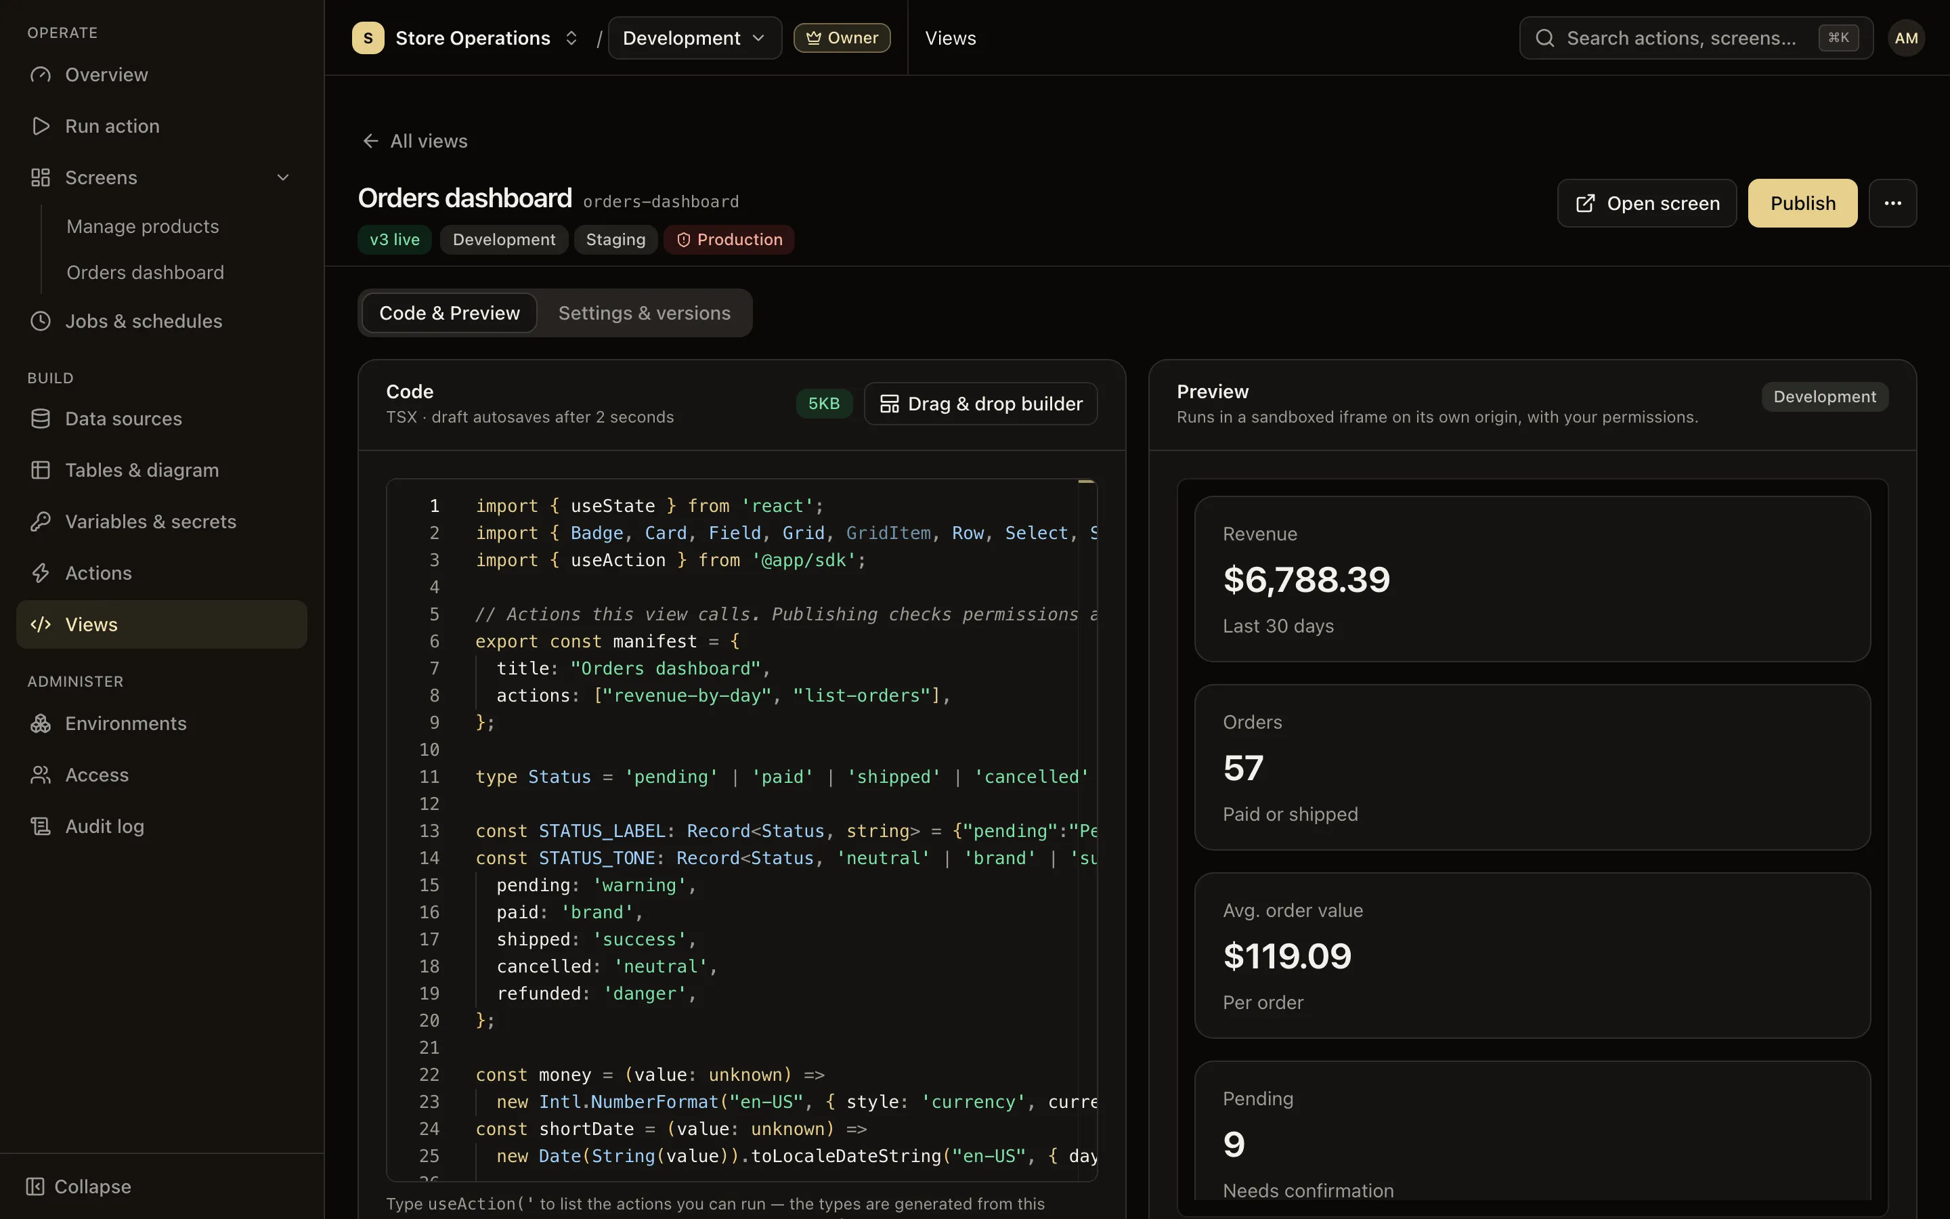Open Access users page
The height and width of the screenshot is (1219, 1950).
pyautogui.click(x=161, y=775)
